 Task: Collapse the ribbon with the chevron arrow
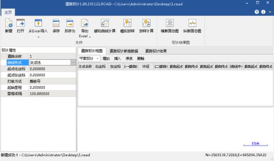(270, 12)
